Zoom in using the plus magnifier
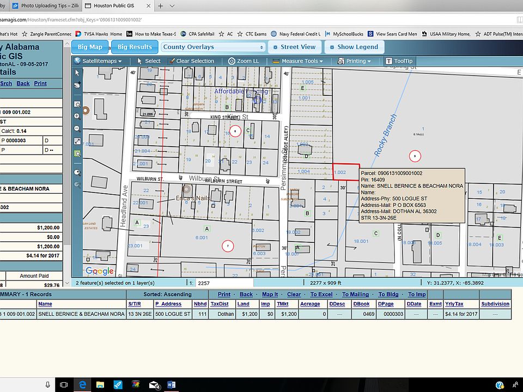The image size is (523, 392). (77, 117)
